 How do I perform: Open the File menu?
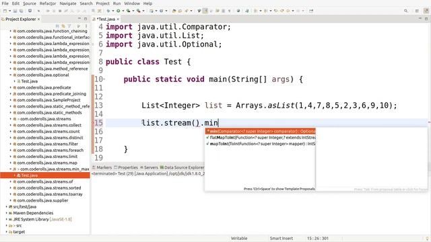(x=5, y=3)
